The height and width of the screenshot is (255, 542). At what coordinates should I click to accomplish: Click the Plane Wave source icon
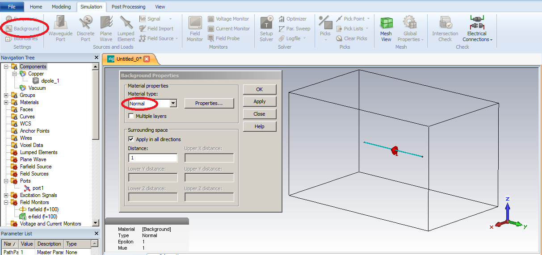[106, 29]
